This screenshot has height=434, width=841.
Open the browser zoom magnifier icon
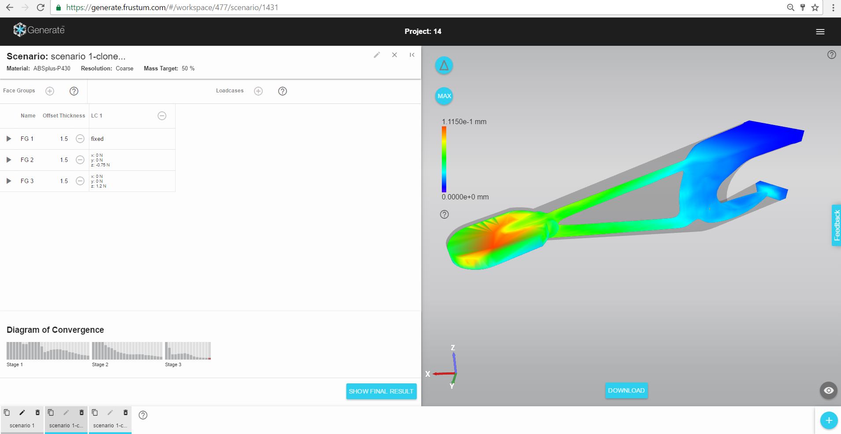click(x=790, y=7)
